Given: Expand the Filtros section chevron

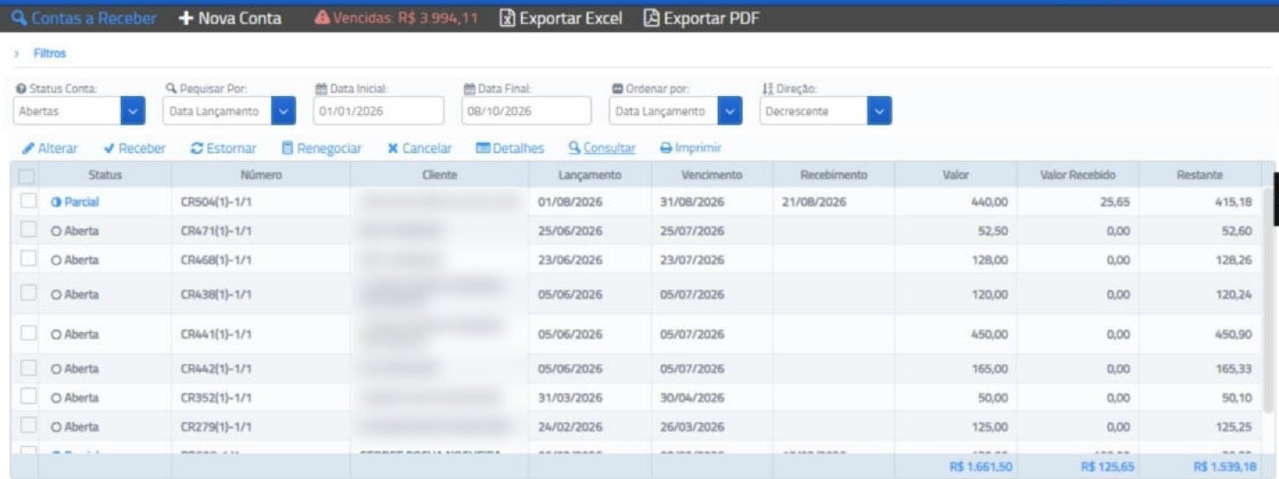Looking at the screenshot, I should tap(17, 54).
